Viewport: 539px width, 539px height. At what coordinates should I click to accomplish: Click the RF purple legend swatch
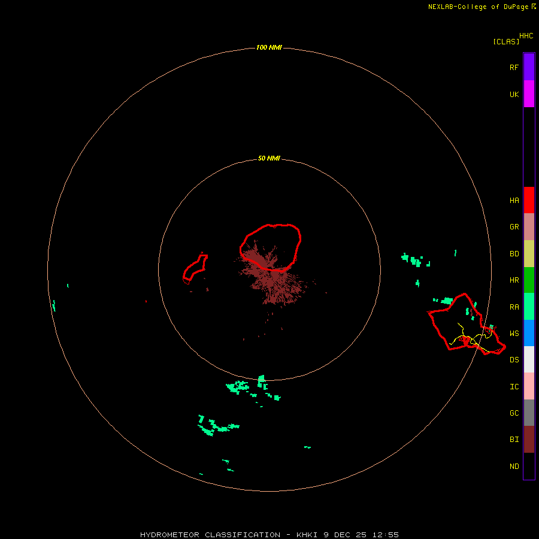(529, 67)
